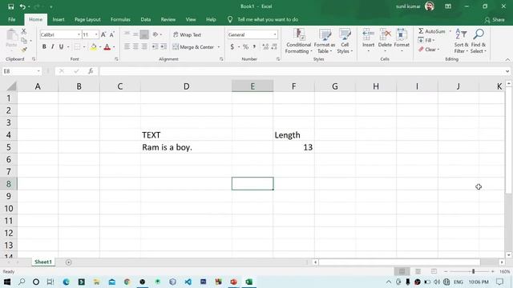Toggle Wrap Text

[x=187, y=34]
